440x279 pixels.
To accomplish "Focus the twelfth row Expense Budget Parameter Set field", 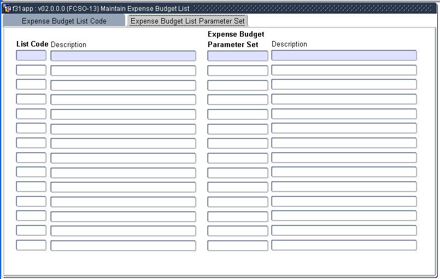I will 238,216.
